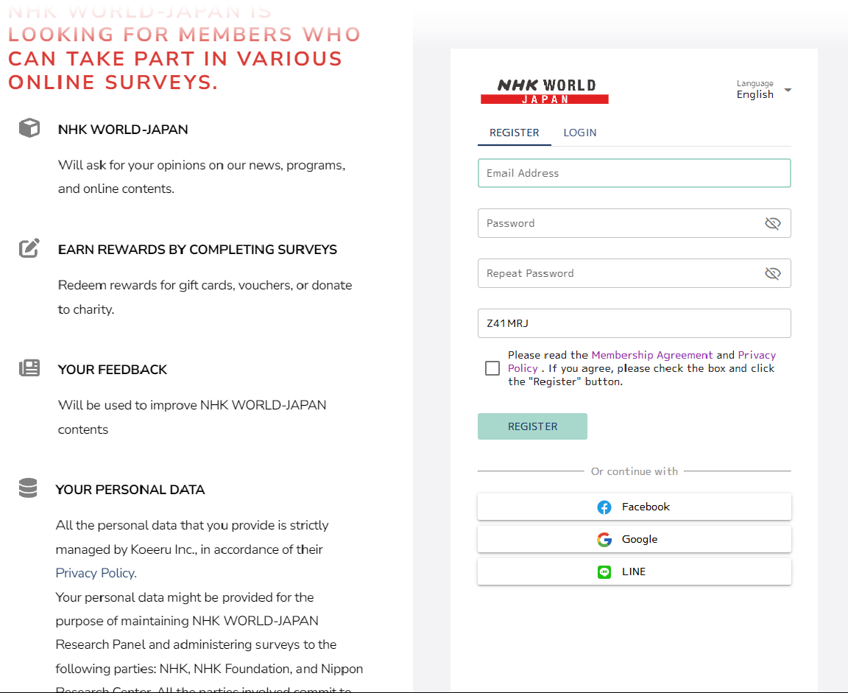This screenshot has height=693, width=848.
Task: Click the field containing Z41MRJ
Action: click(635, 323)
